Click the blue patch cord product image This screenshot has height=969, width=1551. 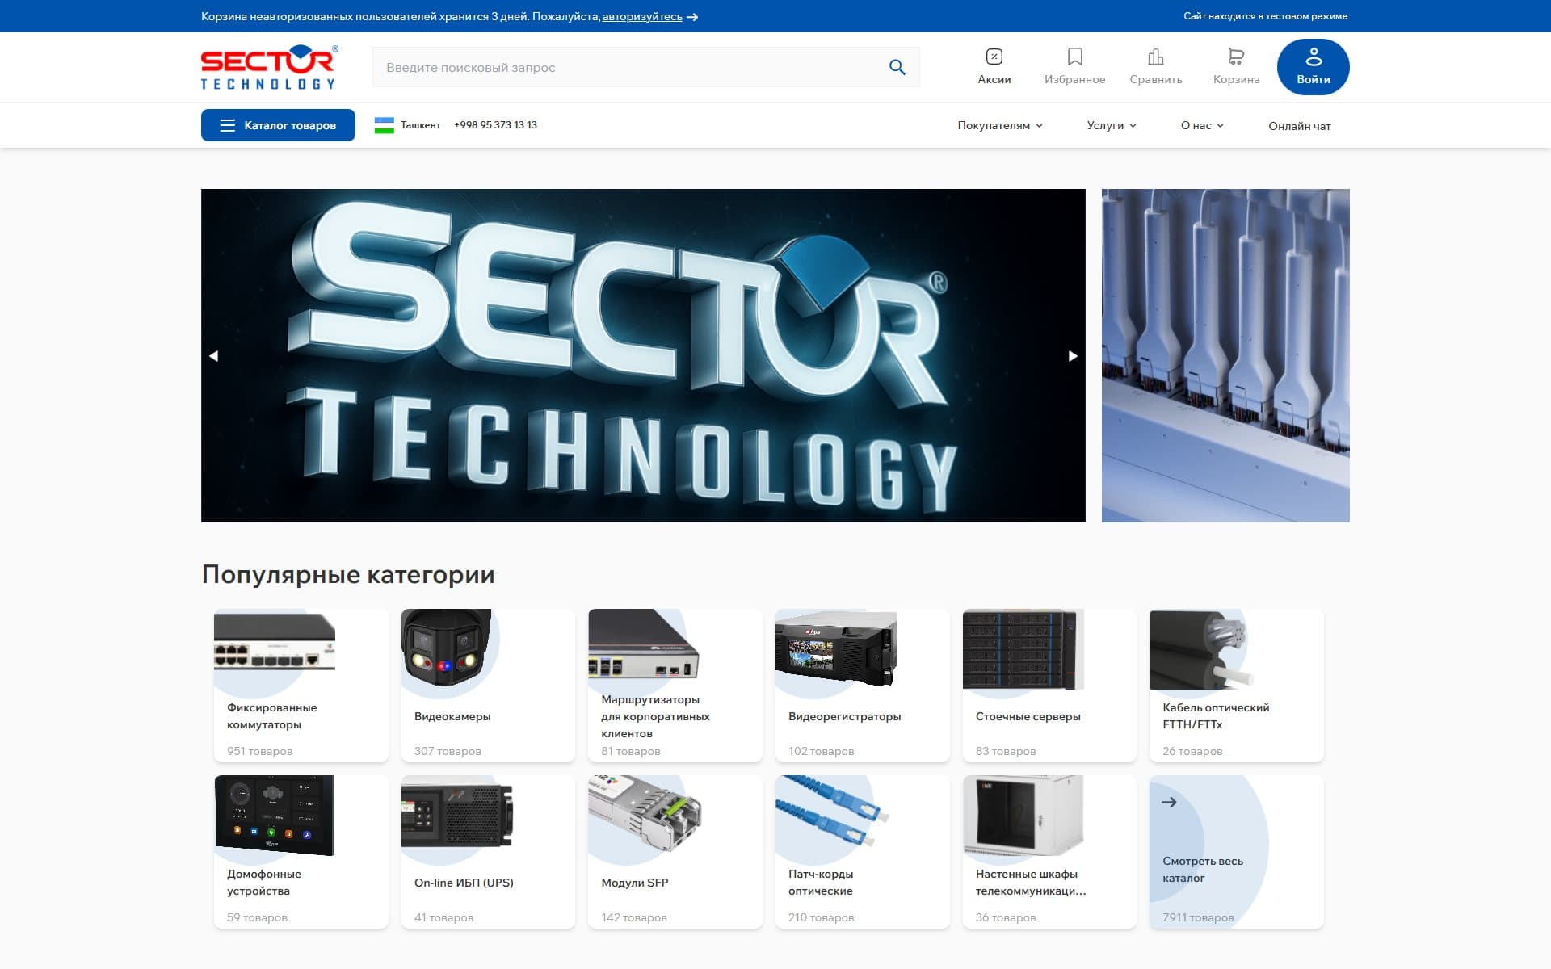pyautogui.click(x=832, y=812)
